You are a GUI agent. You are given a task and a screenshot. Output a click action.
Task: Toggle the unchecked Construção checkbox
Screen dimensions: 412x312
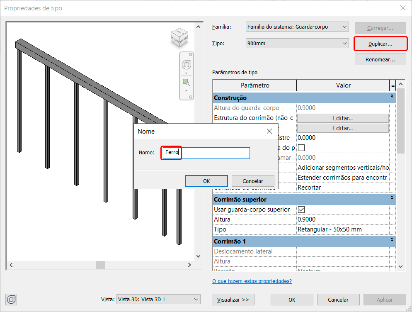coord(301,148)
